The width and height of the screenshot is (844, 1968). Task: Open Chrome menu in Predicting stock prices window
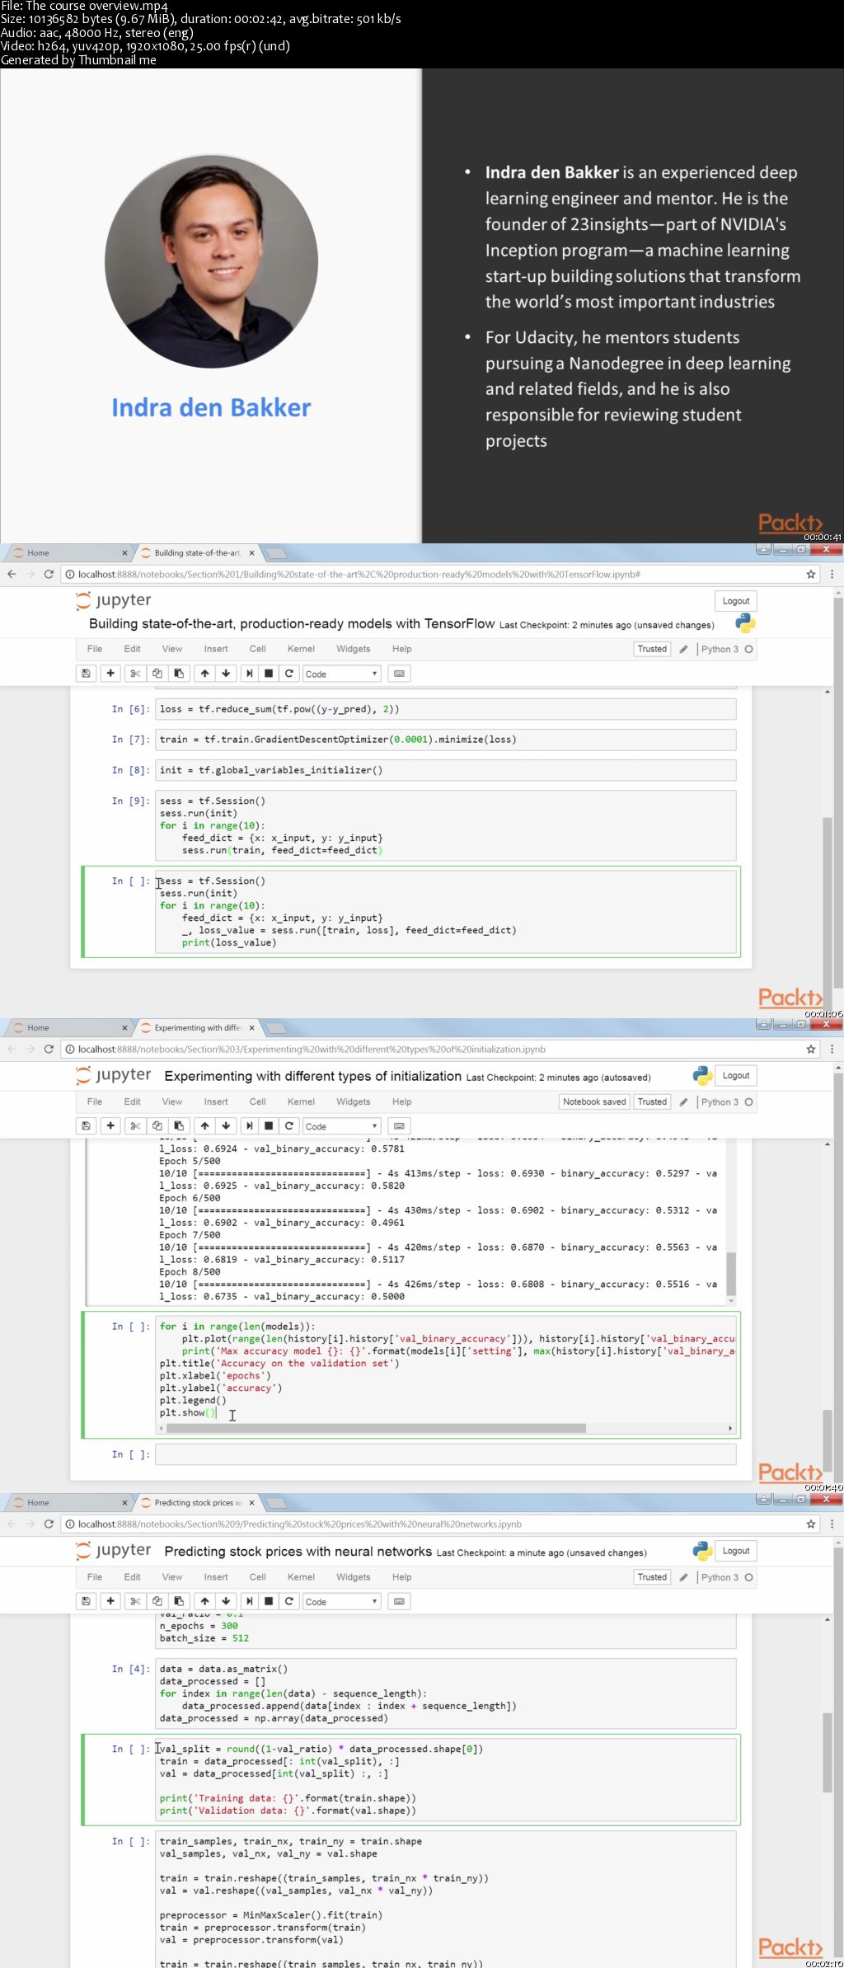(x=832, y=1524)
